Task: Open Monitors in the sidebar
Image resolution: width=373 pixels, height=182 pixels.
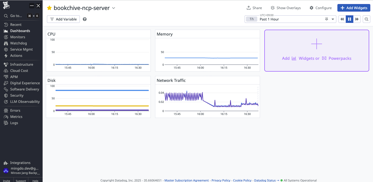Action: click(18, 37)
